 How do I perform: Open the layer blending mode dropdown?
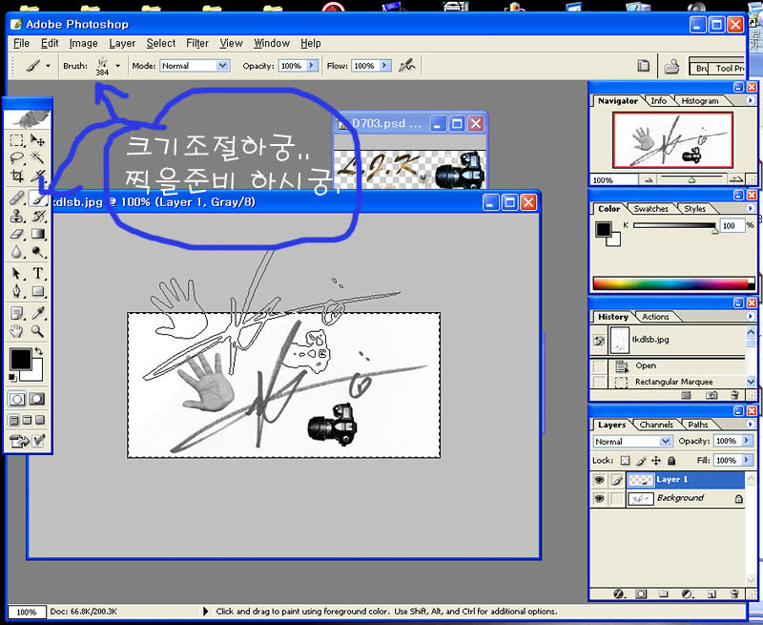(632, 442)
